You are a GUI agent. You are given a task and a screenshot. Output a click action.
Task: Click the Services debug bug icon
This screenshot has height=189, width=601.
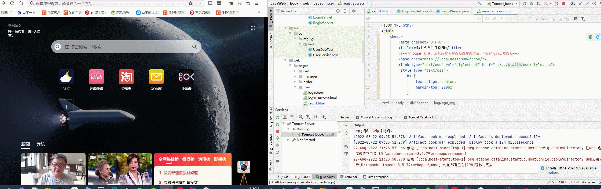pyautogui.click(x=277, y=124)
